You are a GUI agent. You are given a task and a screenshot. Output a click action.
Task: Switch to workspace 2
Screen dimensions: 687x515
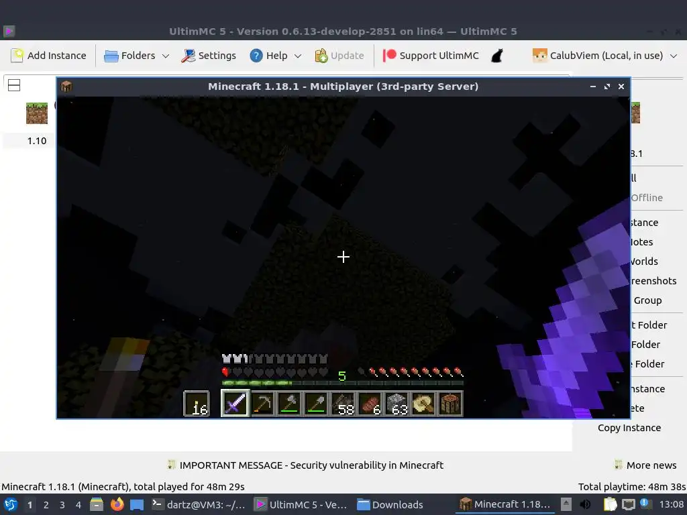coord(46,505)
